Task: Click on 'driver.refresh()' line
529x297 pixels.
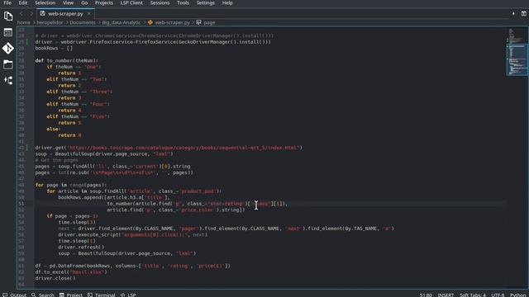Action: (x=81, y=247)
